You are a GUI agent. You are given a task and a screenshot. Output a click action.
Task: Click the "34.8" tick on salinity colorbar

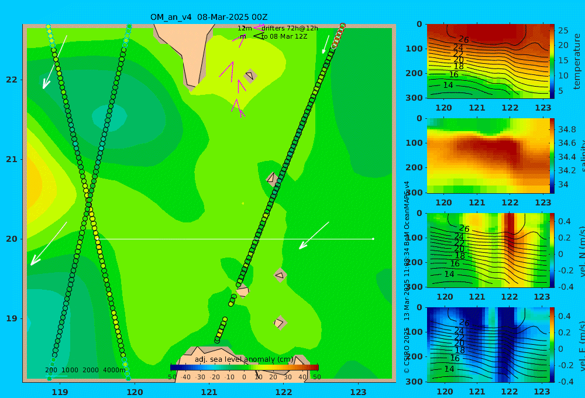pos(567,129)
